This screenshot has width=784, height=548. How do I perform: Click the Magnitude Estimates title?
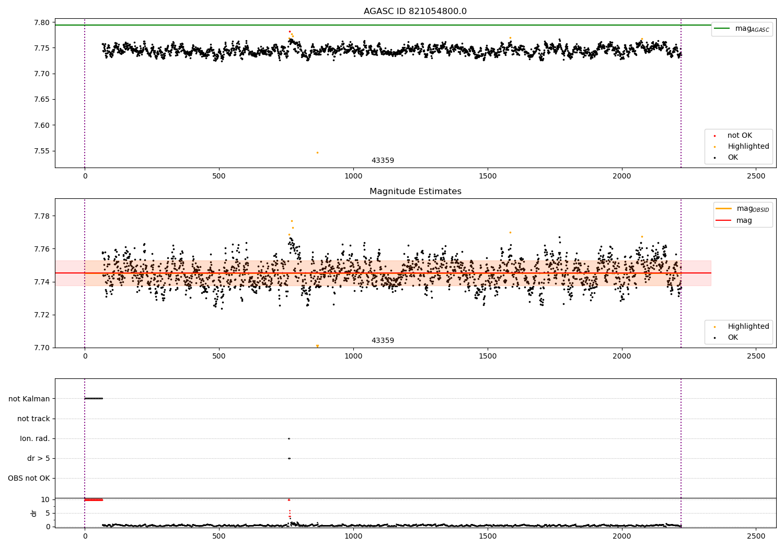pos(416,192)
